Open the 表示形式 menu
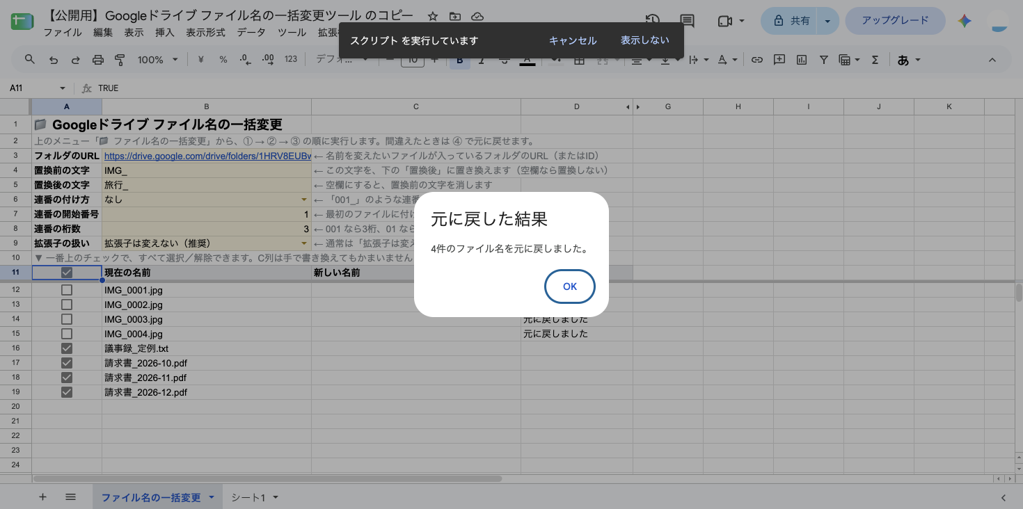1023x509 pixels. (x=205, y=32)
